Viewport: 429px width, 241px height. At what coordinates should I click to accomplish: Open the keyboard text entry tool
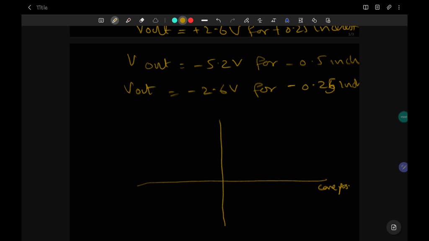[x=101, y=20]
